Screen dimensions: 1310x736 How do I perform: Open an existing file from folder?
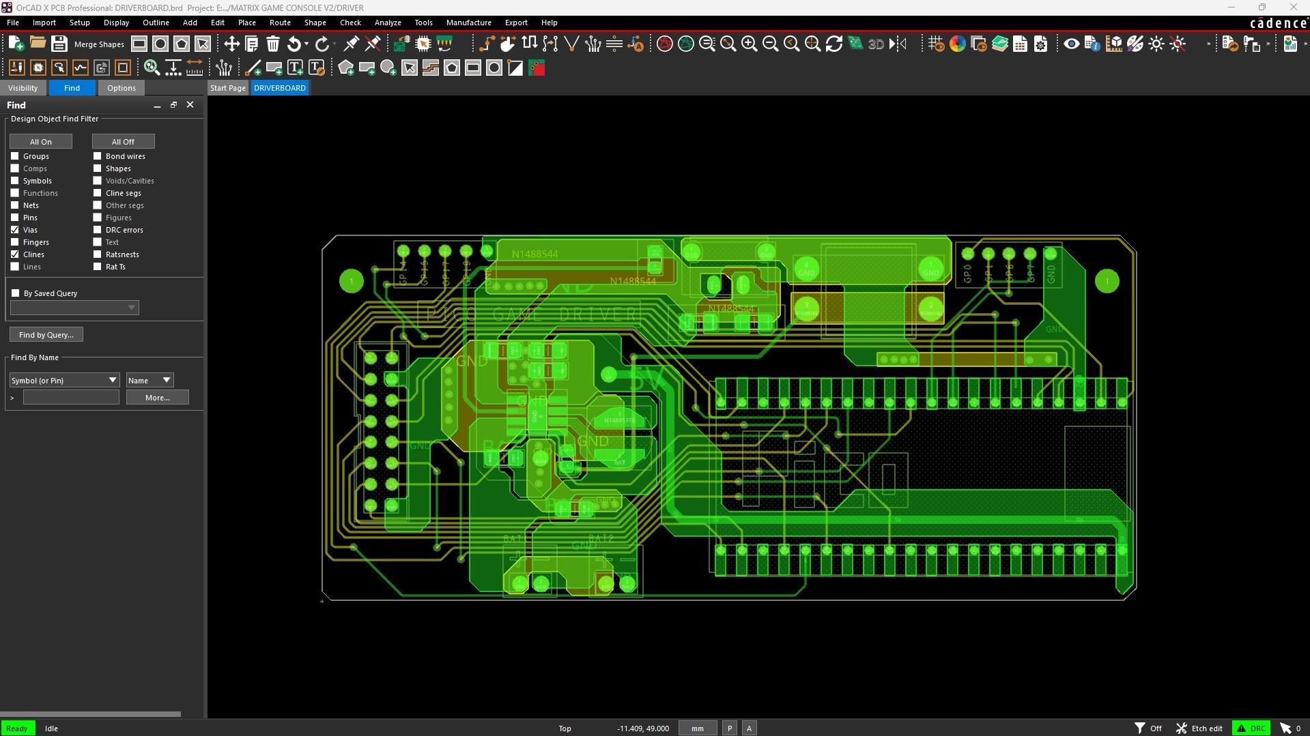click(x=38, y=44)
